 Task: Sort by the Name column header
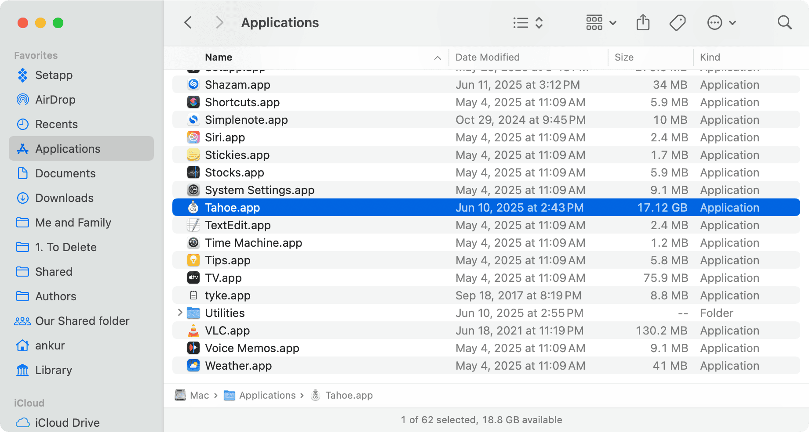[x=219, y=57]
